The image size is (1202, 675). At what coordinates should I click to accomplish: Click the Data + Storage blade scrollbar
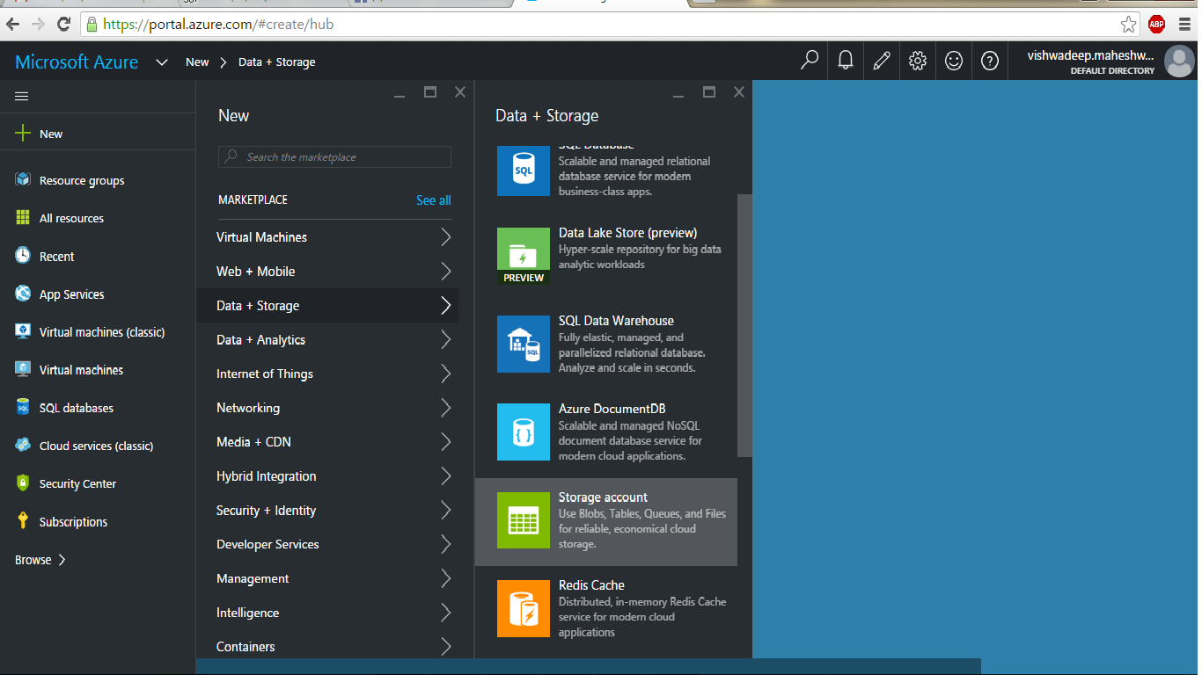point(744,325)
